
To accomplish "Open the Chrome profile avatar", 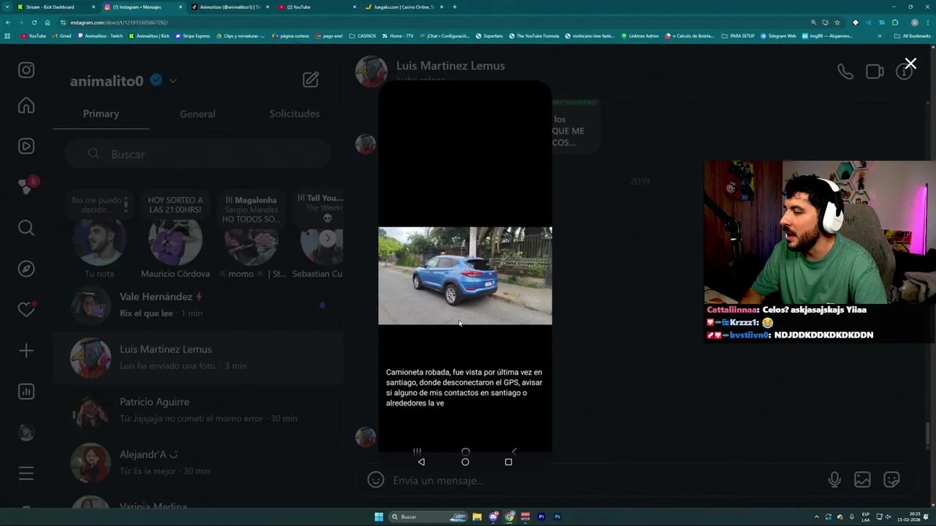I will pyautogui.click(x=914, y=23).
